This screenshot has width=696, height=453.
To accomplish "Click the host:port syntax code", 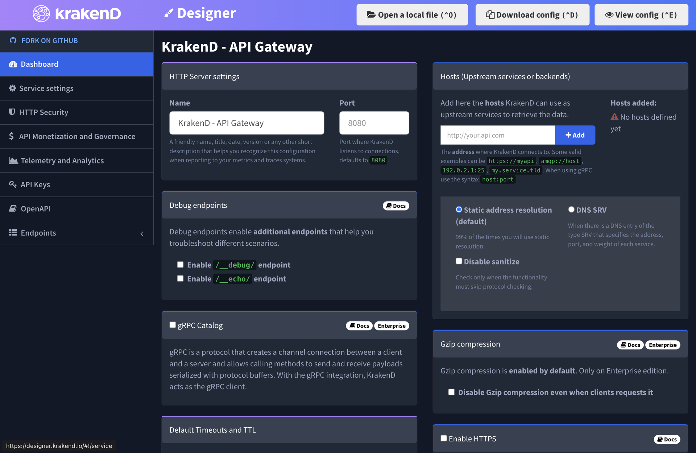I will pyautogui.click(x=498, y=179).
